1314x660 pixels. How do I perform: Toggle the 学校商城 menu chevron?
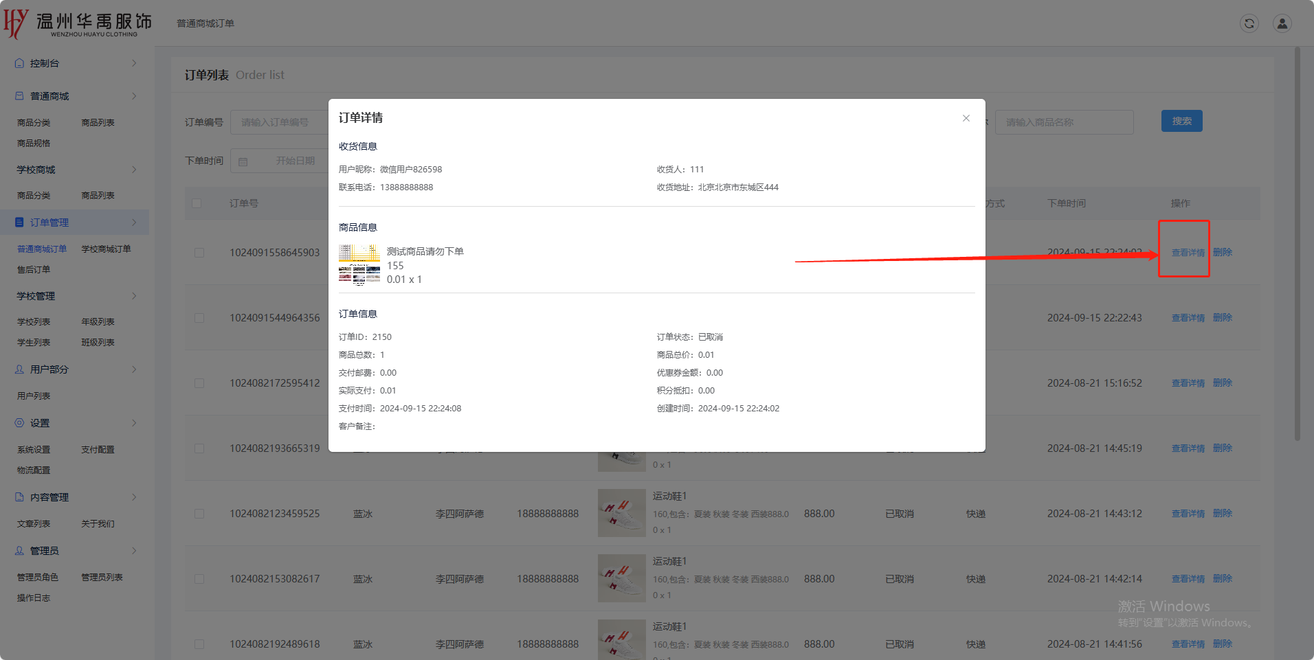134,170
